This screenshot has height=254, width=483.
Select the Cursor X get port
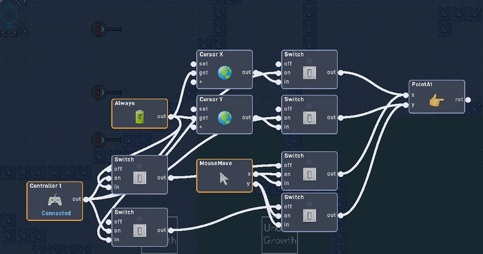tap(193, 73)
